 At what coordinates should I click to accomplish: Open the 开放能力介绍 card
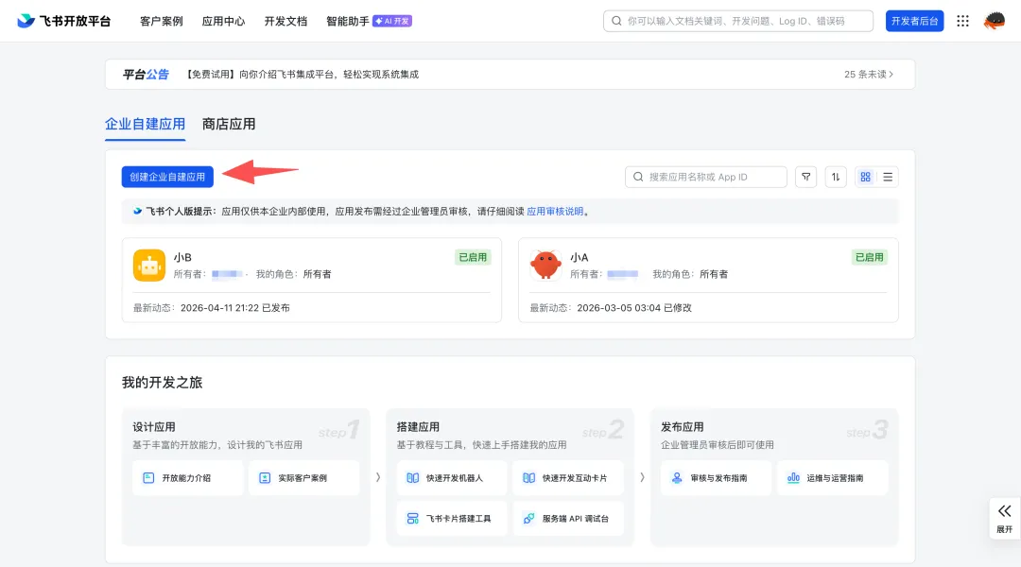(187, 478)
